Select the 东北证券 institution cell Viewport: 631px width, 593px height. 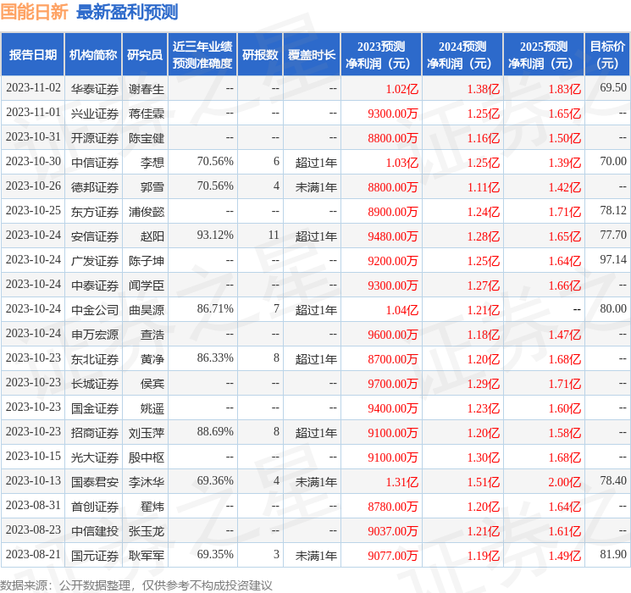95,359
